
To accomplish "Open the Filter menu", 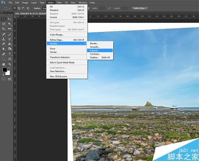I will pos(59,2).
